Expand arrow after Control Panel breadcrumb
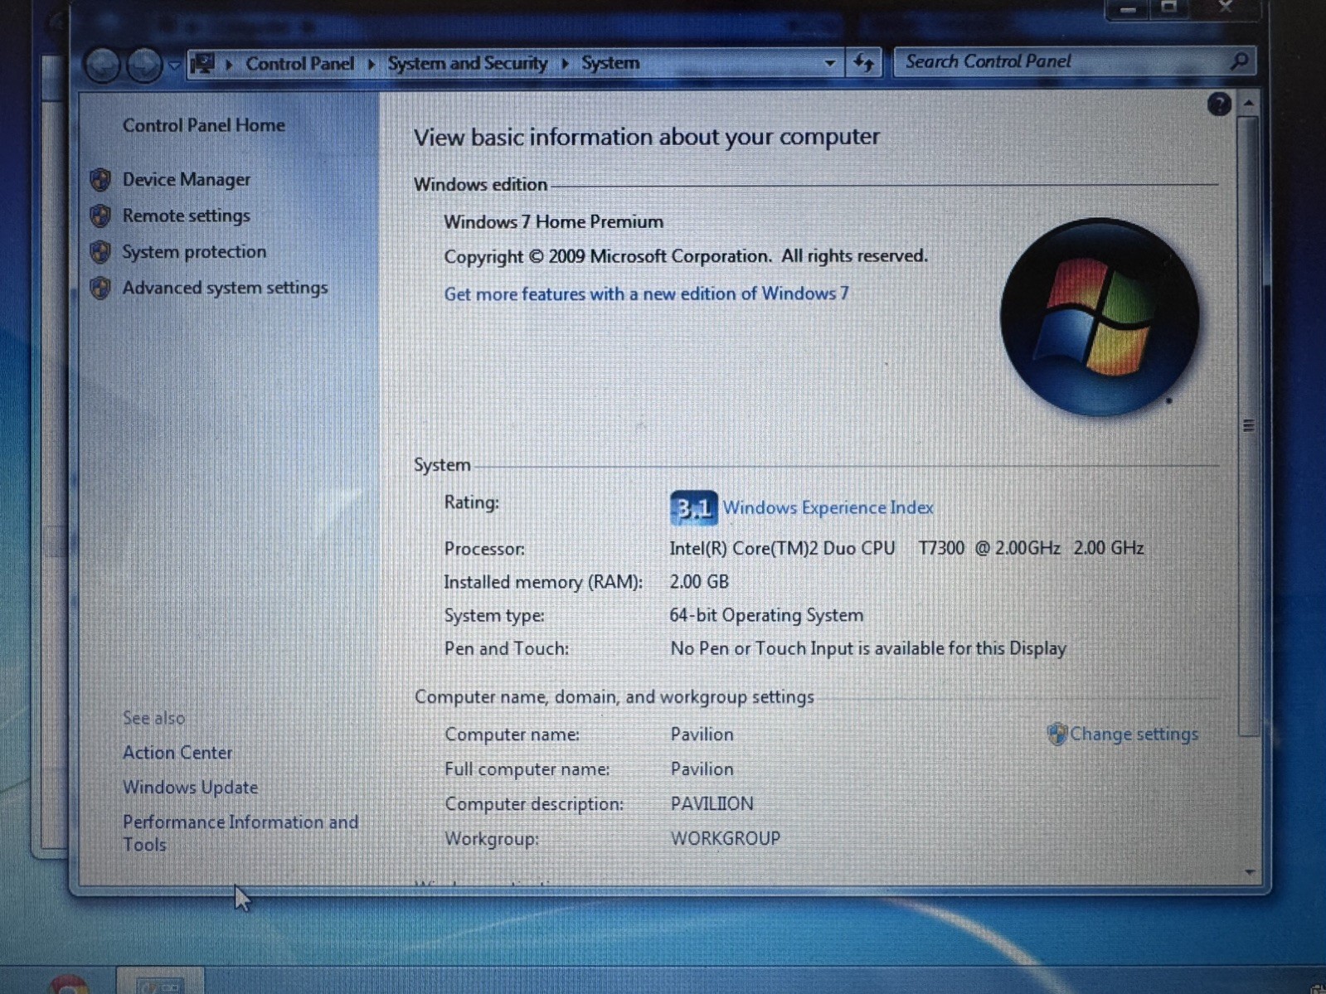Viewport: 1326px width, 994px height. (372, 63)
